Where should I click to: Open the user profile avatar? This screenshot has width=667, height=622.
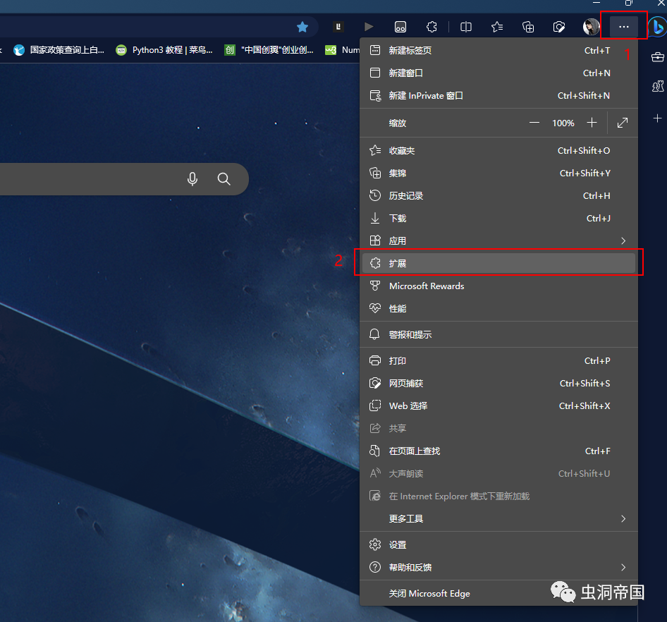click(x=591, y=27)
